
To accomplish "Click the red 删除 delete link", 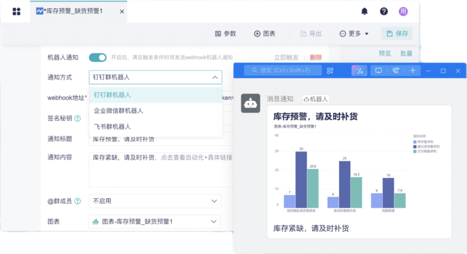I will (316, 58).
